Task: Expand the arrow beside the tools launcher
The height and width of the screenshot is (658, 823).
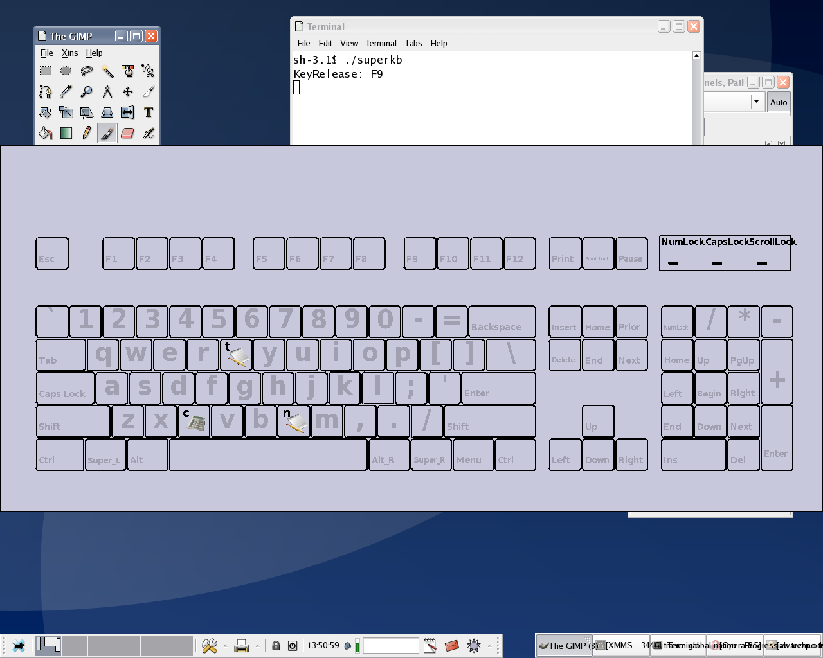Action: click(225, 646)
